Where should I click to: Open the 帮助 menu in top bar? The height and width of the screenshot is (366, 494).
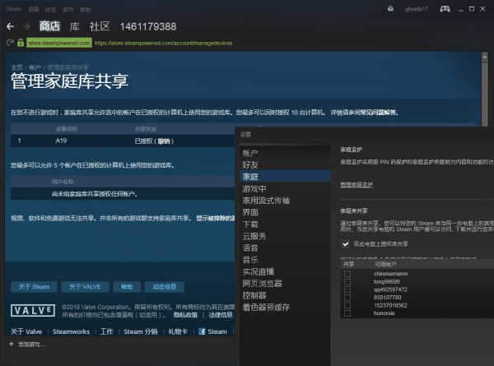pyautogui.click(x=86, y=9)
